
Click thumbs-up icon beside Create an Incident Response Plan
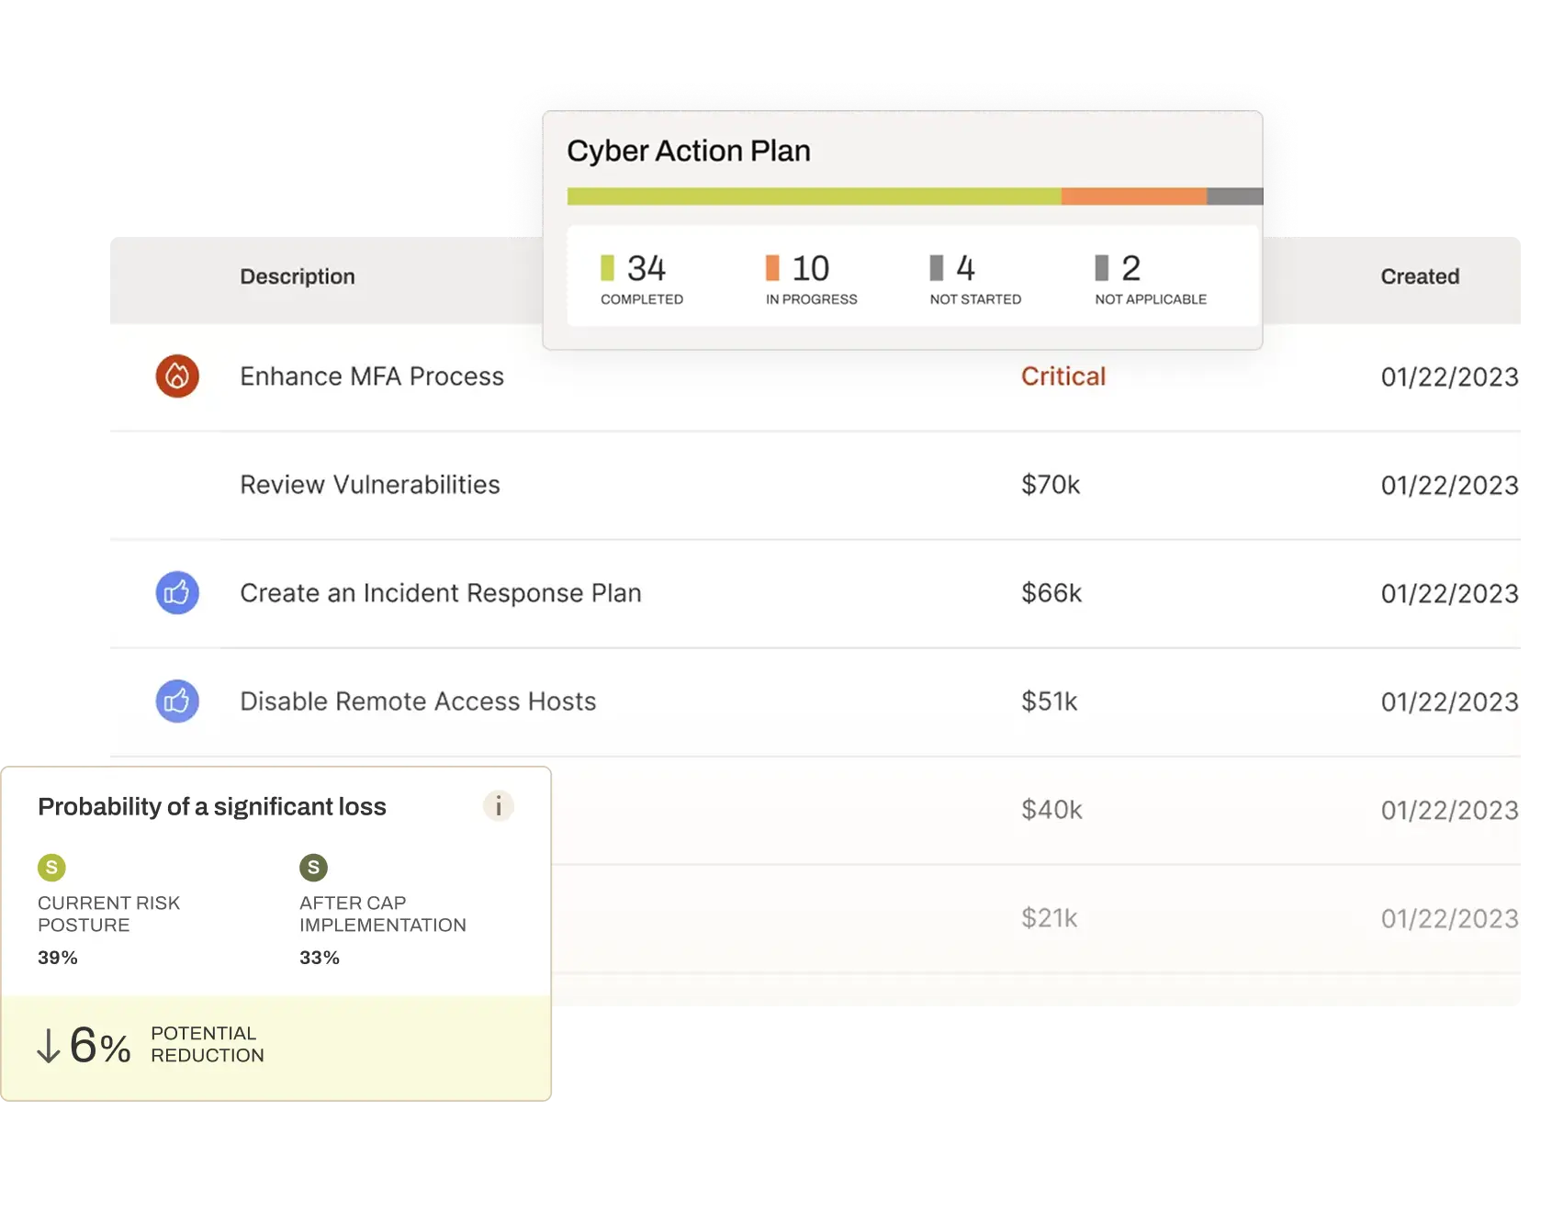pos(177,593)
